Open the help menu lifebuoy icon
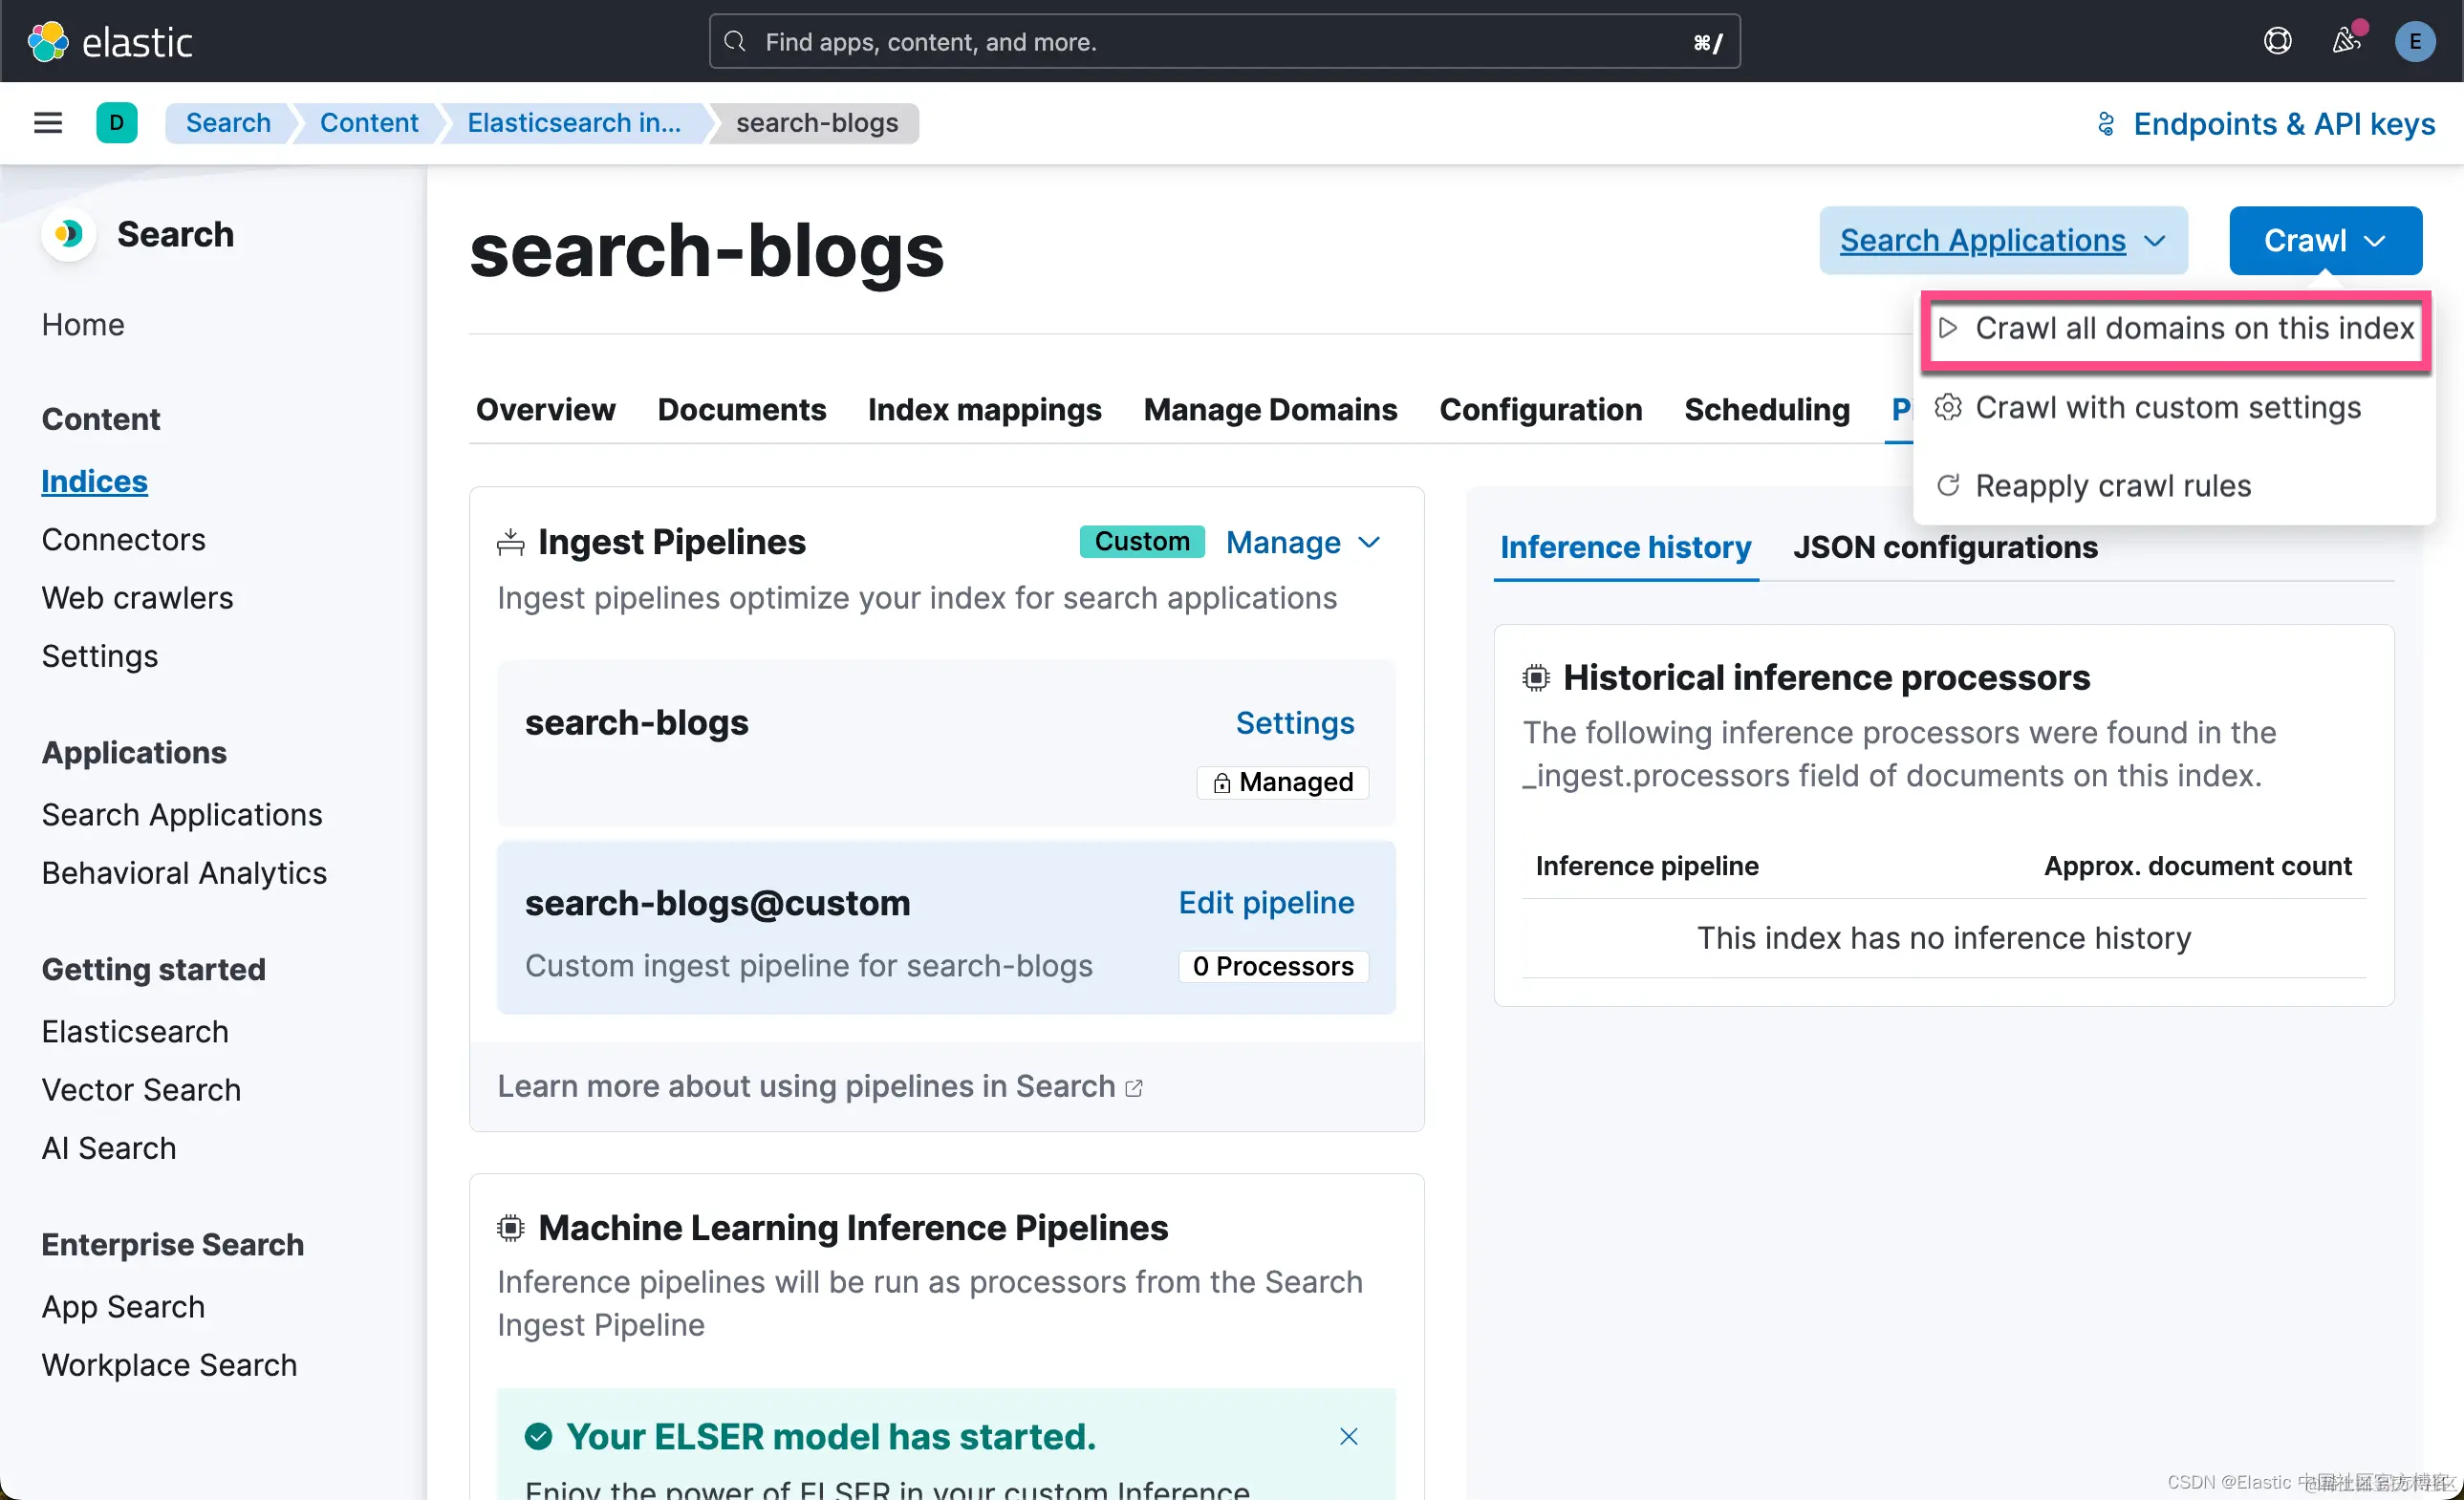The width and height of the screenshot is (2464, 1500). click(x=2277, y=41)
